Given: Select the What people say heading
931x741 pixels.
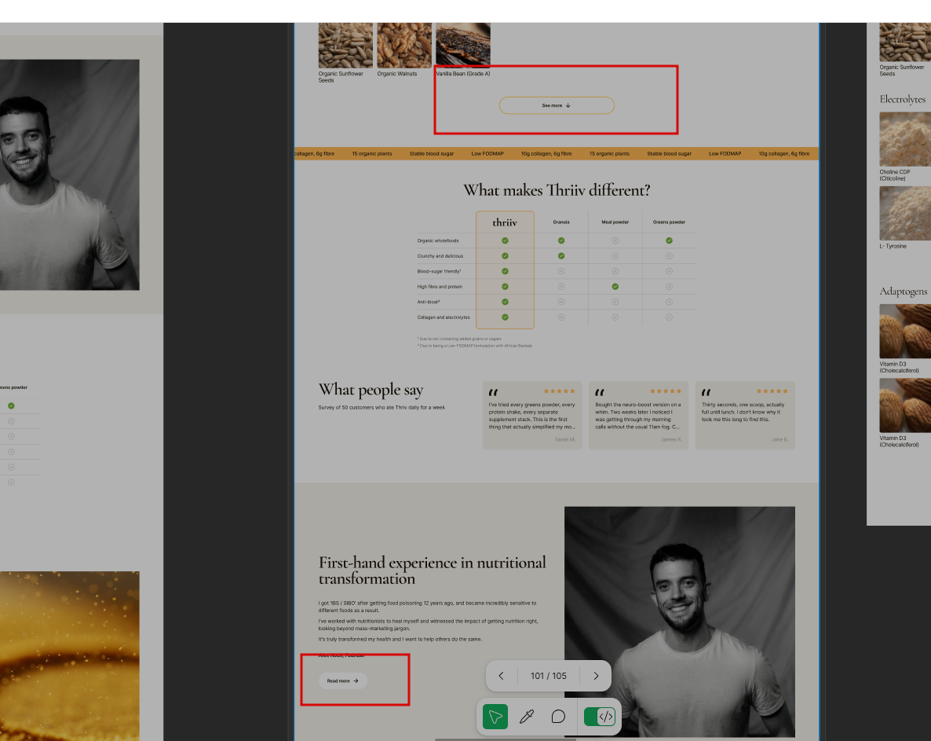Looking at the screenshot, I should click(x=371, y=390).
